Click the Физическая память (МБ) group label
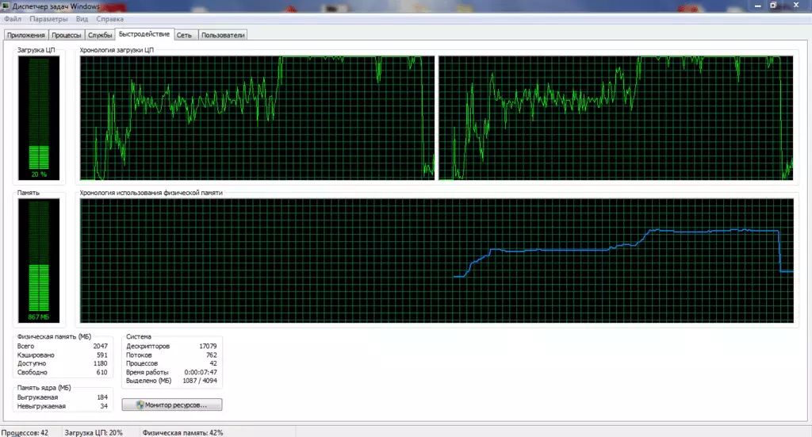 [54, 336]
